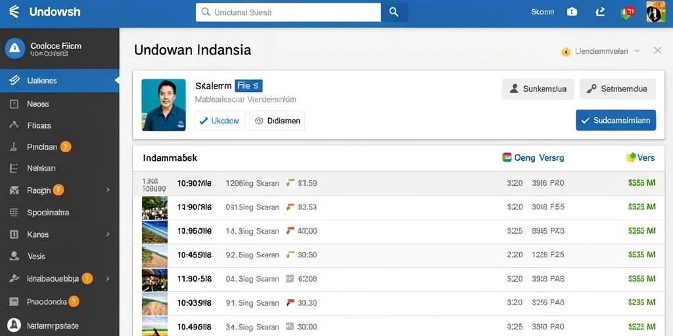Click the colorful Oeng Versrg icon
The image size is (673, 336).
point(507,157)
